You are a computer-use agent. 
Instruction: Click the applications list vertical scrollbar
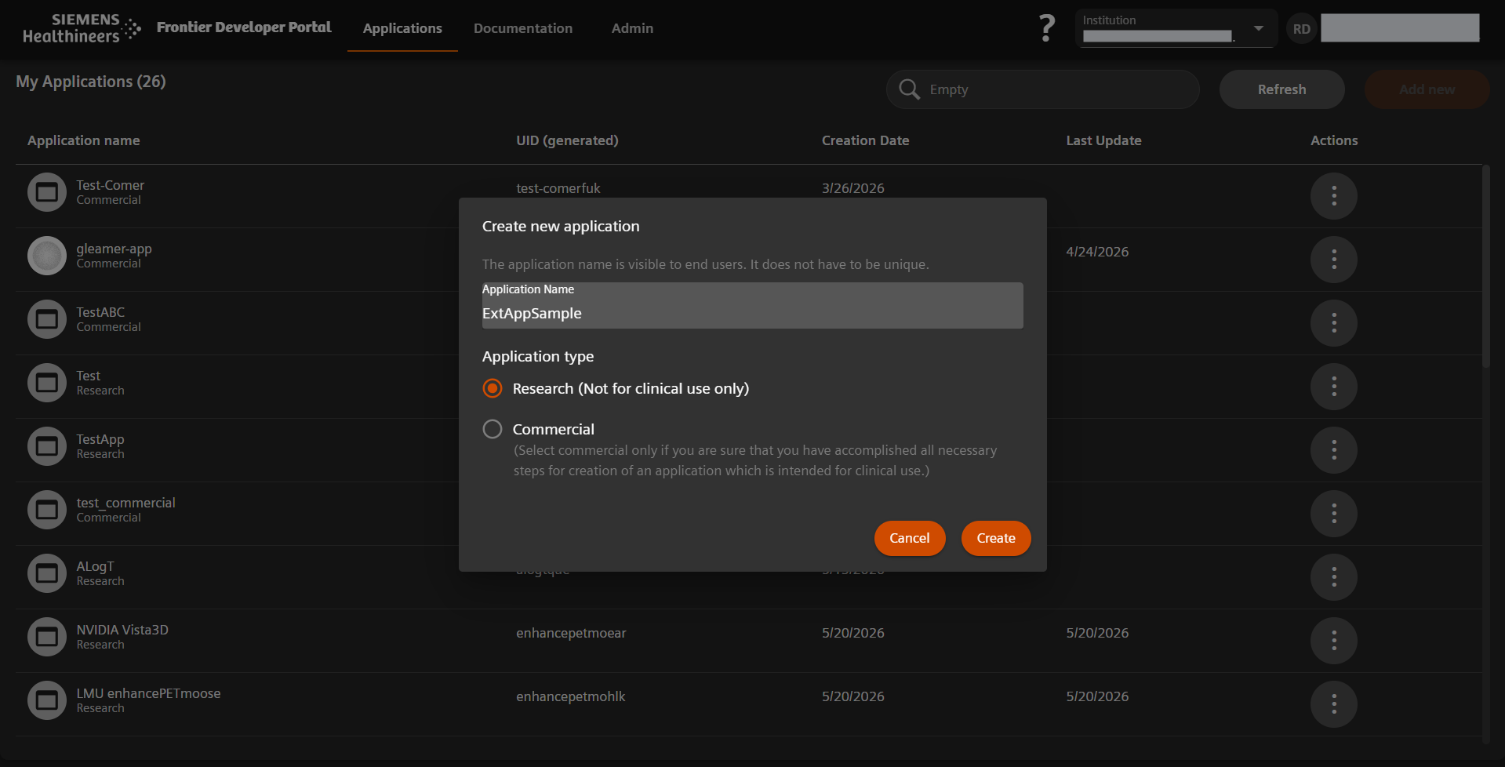click(x=1485, y=267)
